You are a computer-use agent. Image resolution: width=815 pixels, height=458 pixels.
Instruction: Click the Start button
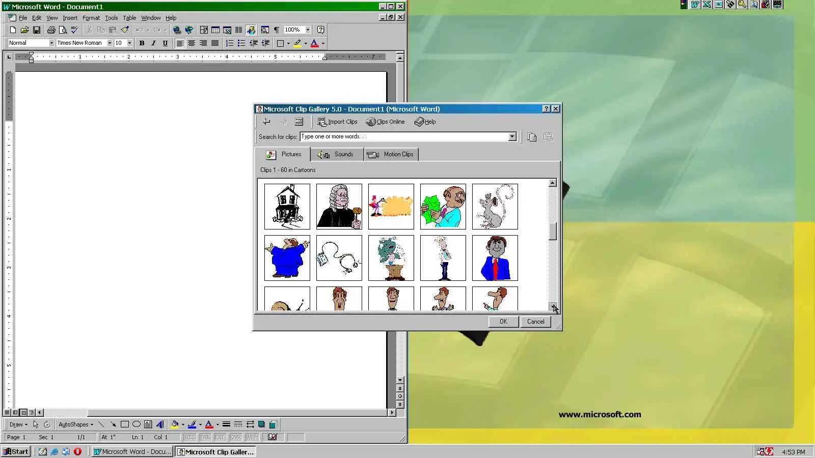[16, 451]
